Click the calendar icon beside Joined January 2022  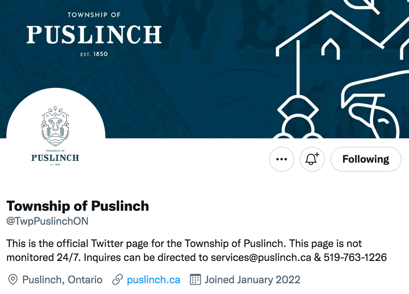[196, 280]
